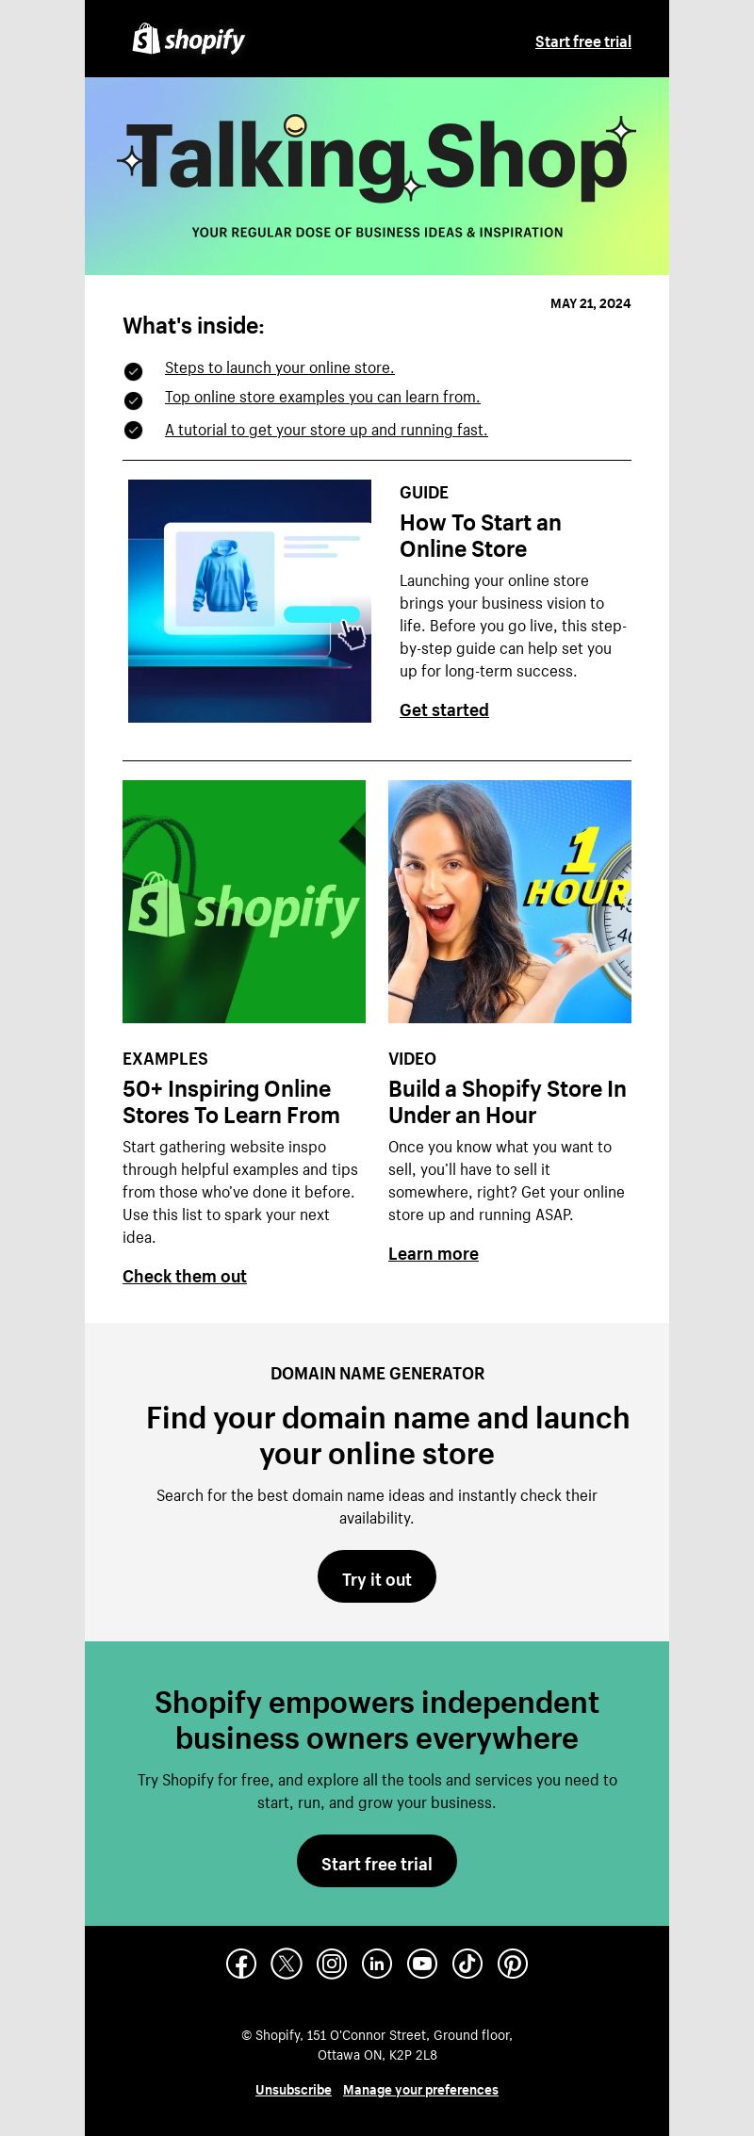Open the X social icon
The image size is (754, 2136).
(287, 1964)
